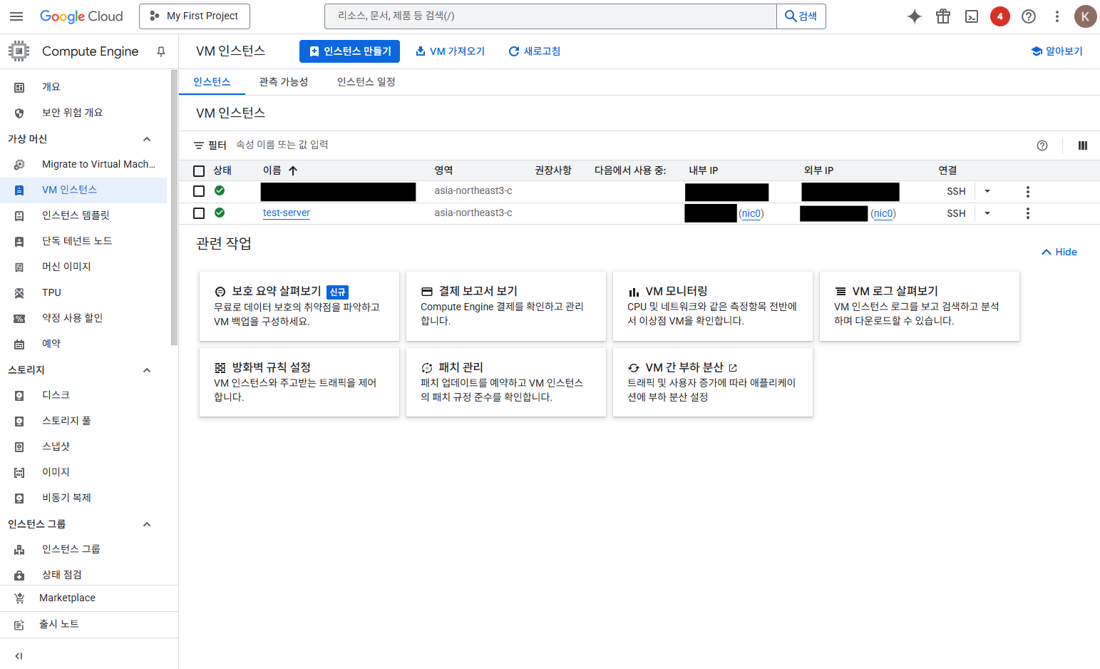Pin the Compute Engine product

161,51
